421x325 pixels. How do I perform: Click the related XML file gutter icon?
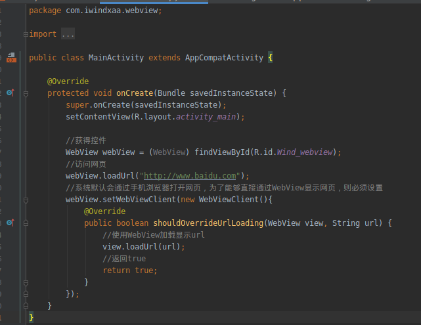11,58
